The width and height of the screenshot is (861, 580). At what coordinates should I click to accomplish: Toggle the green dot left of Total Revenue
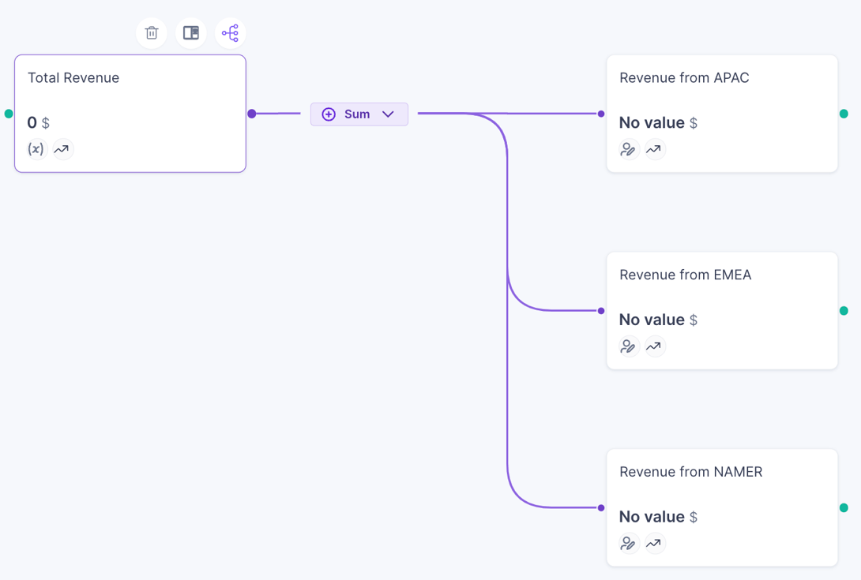pyautogui.click(x=8, y=114)
